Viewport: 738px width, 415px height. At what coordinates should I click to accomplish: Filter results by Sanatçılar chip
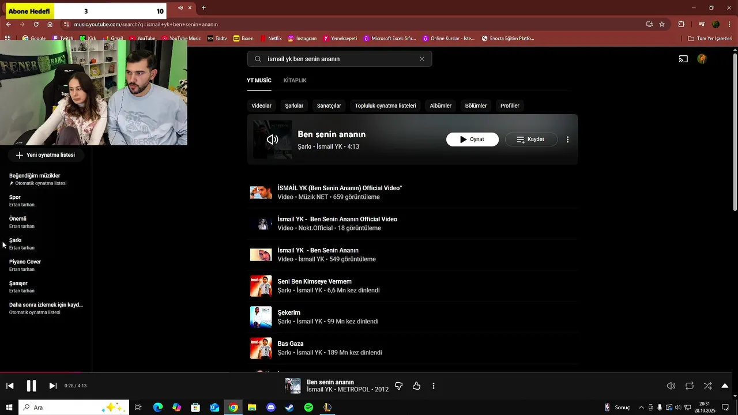[329, 105]
